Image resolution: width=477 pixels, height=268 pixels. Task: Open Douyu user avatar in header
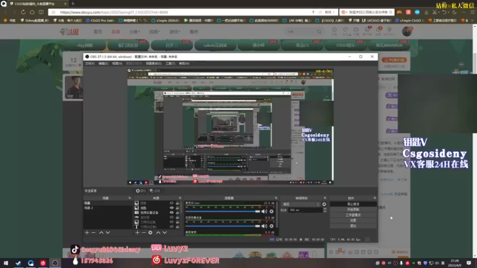click(x=407, y=32)
